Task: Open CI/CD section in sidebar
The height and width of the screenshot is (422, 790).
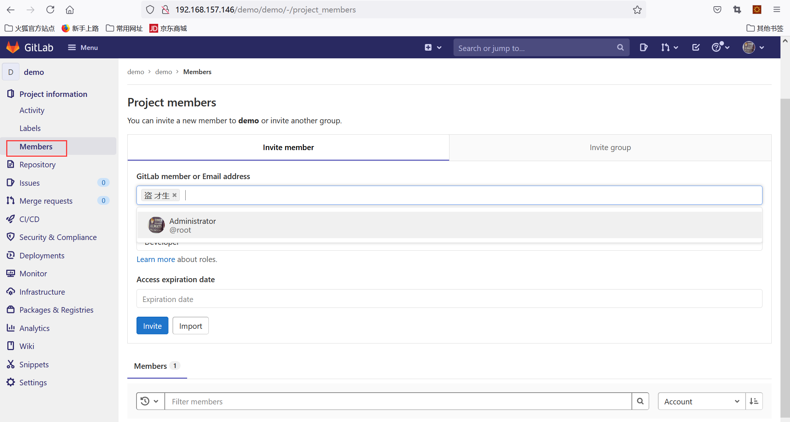Action: click(x=29, y=219)
